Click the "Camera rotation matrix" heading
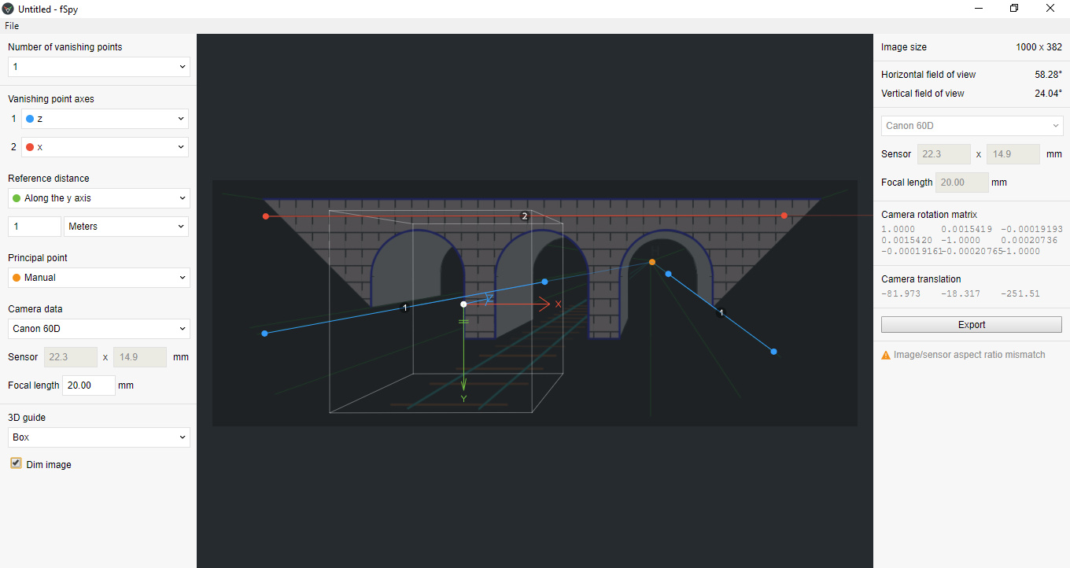The height and width of the screenshot is (568, 1070). point(929,215)
